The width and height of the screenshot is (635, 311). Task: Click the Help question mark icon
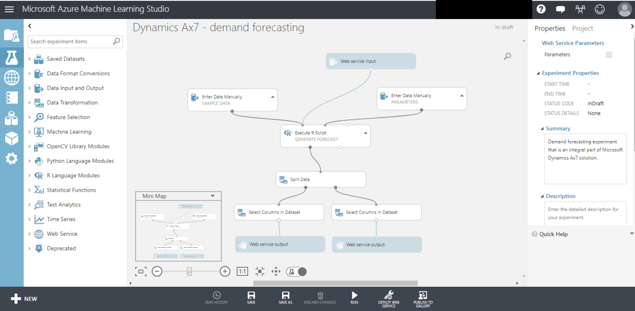541,9
